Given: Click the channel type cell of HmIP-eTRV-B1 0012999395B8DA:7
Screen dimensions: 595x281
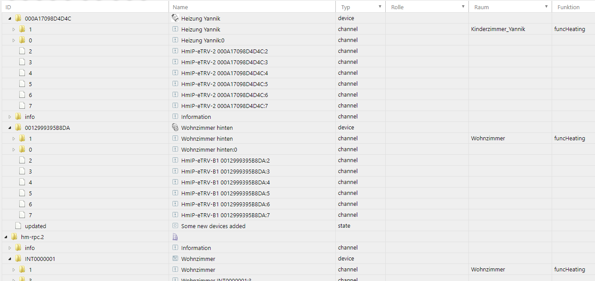Looking at the screenshot, I should coord(360,215).
